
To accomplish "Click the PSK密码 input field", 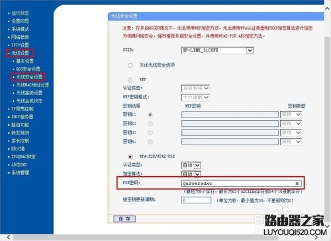I will pos(241,184).
